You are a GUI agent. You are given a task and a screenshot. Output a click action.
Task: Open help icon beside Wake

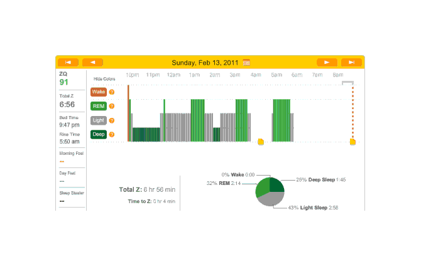(x=112, y=92)
